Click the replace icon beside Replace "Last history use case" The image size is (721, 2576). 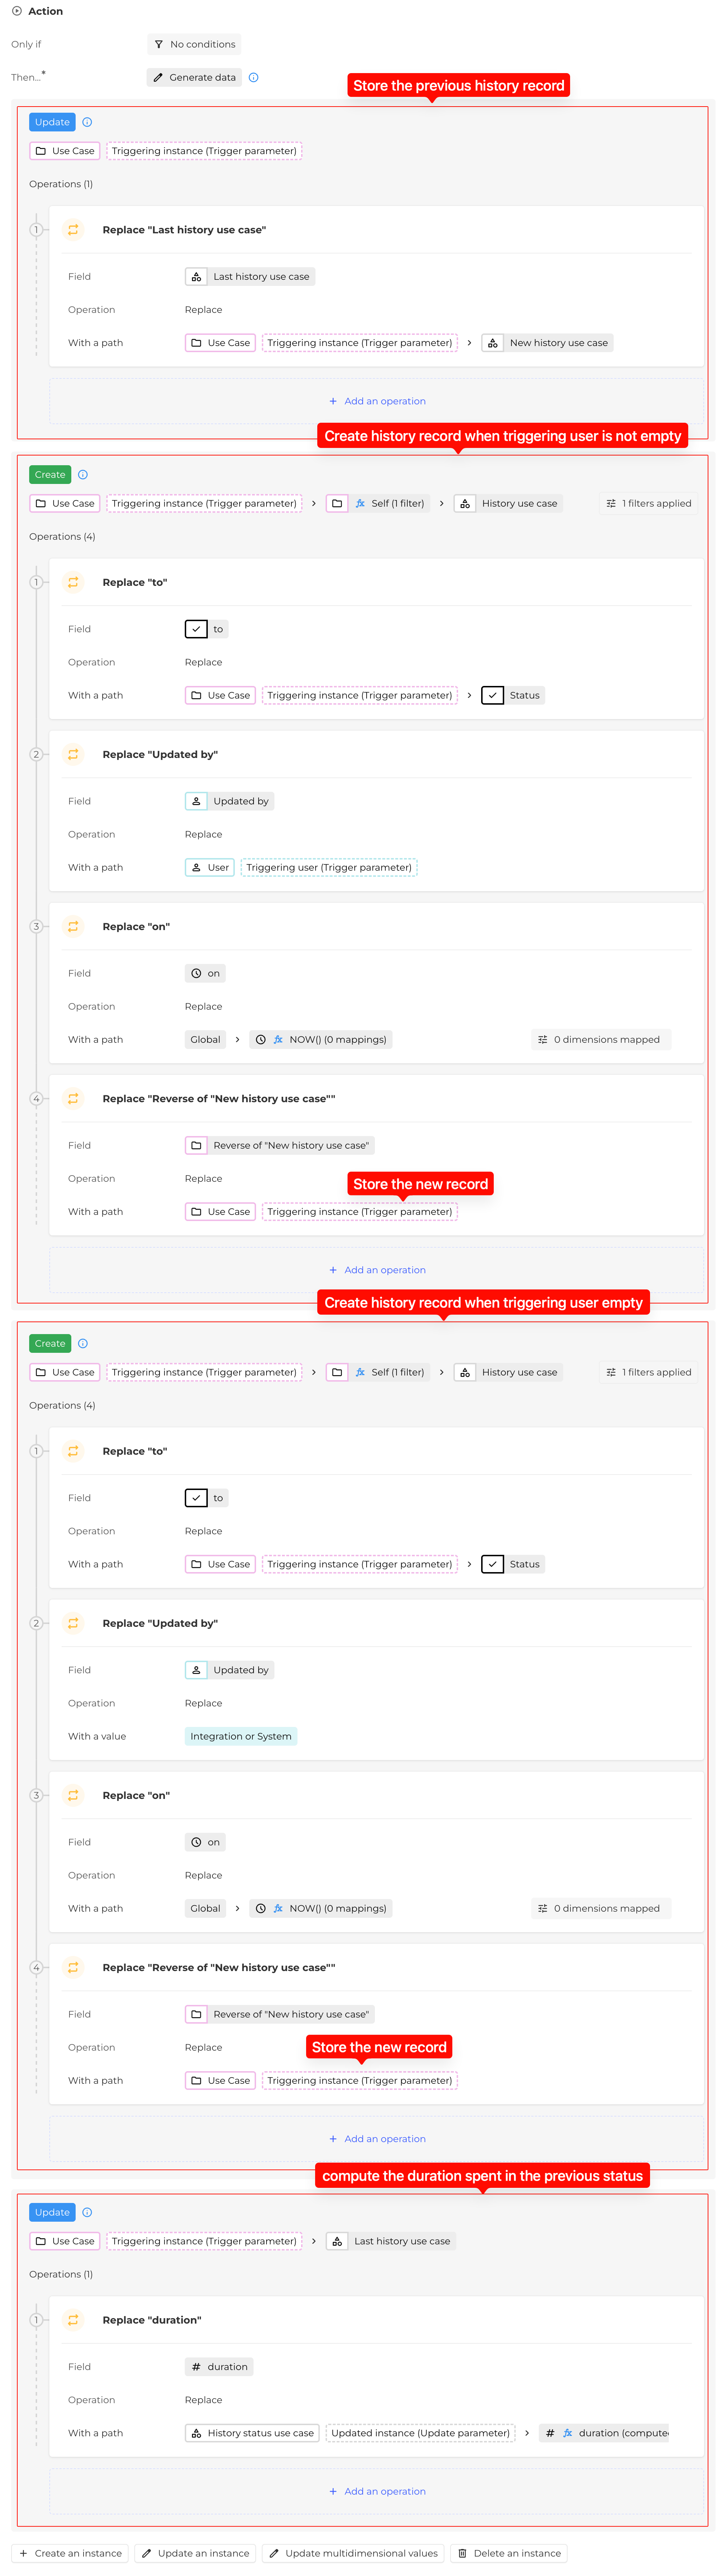click(73, 230)
